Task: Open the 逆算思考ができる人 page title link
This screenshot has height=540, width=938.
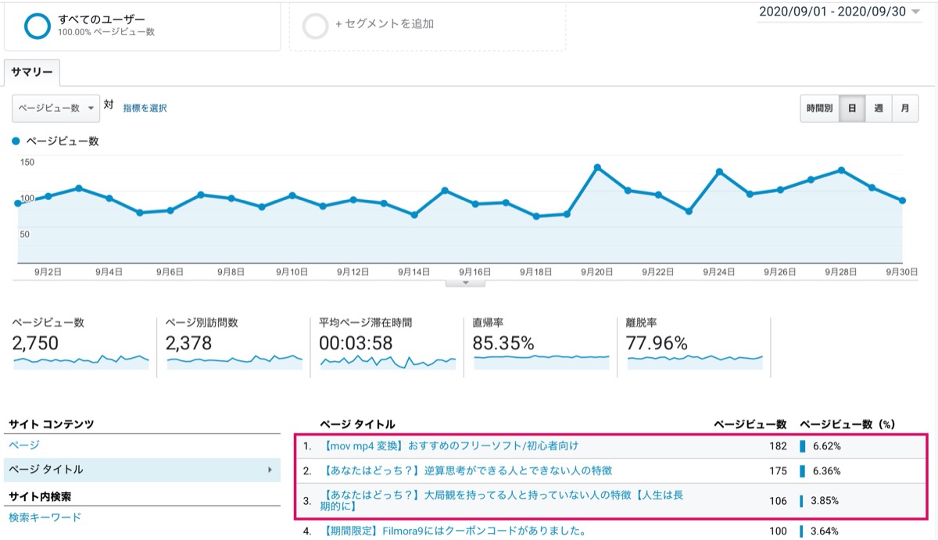Action: pos(467,471)
